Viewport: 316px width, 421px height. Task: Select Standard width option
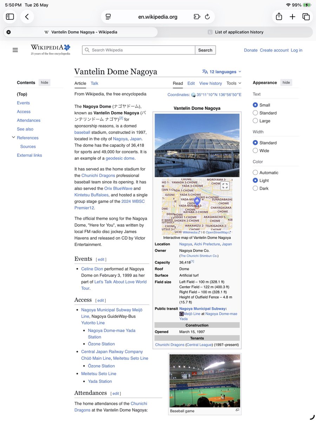point(255,143)
